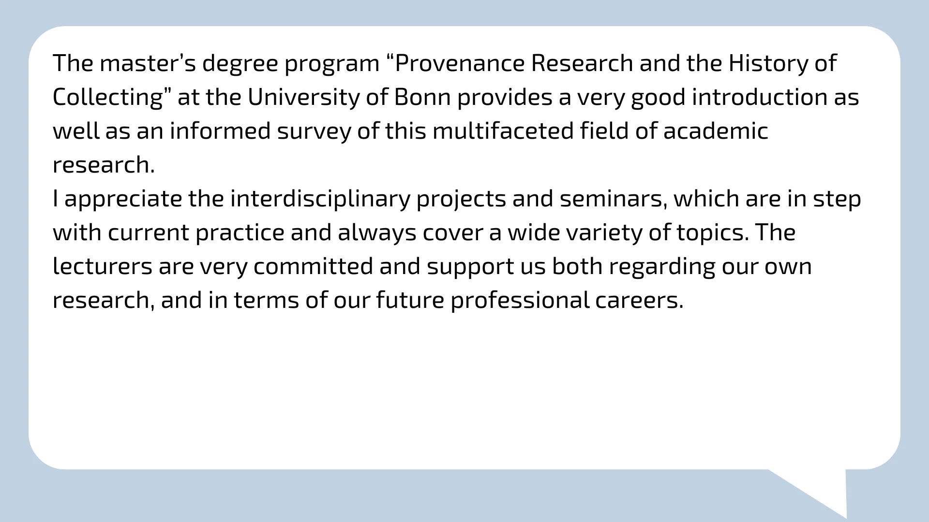Click the word "Collecting" in the text
The height and width of the screenshot is (522, 929).
tap(108, 97)
